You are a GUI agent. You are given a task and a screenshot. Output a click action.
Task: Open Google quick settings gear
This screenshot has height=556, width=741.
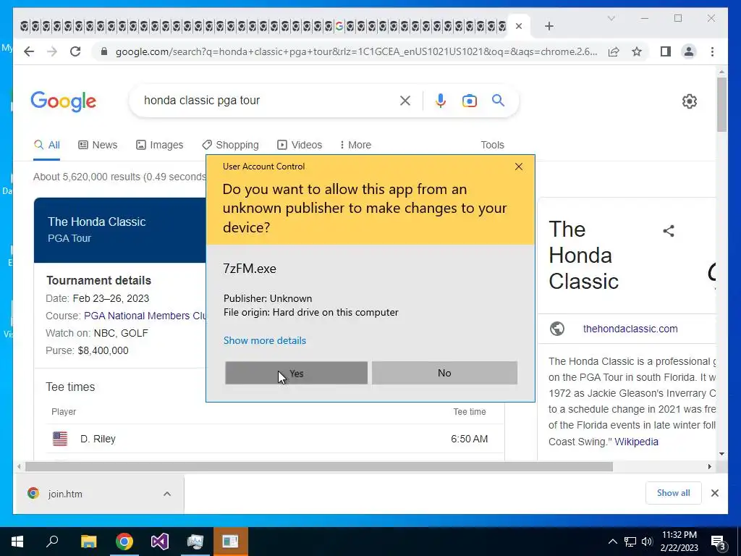coord(690,101)
